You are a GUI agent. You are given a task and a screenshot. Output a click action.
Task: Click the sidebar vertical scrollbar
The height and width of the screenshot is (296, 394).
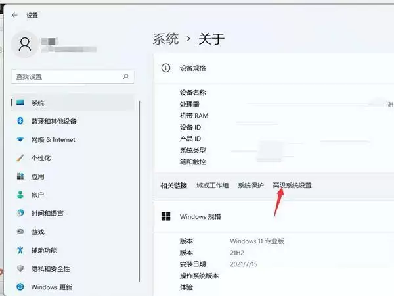pyautogui.click(x=139, y=191)
